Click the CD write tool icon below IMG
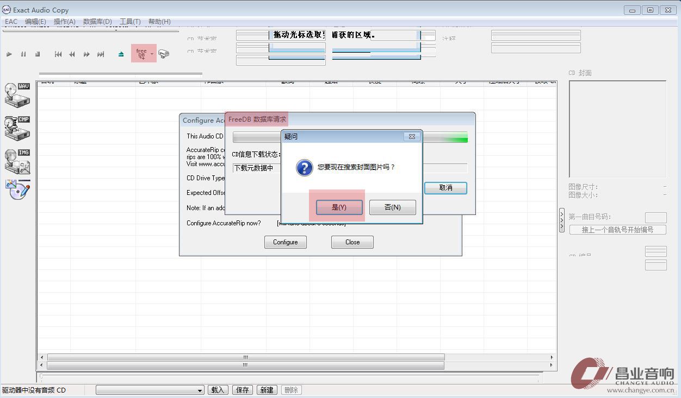This screenshot has height=398, width=681. coord(17,189)
